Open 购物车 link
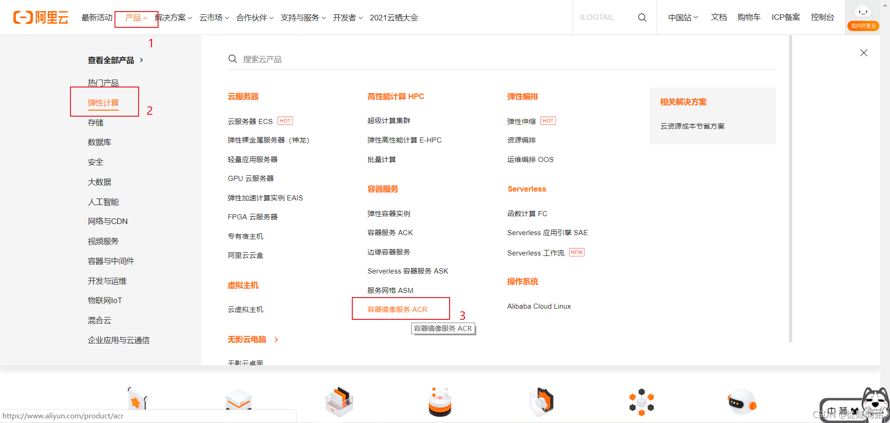Image resolution: width=890 pixels, height=423 pixels. tap(749, 17)
